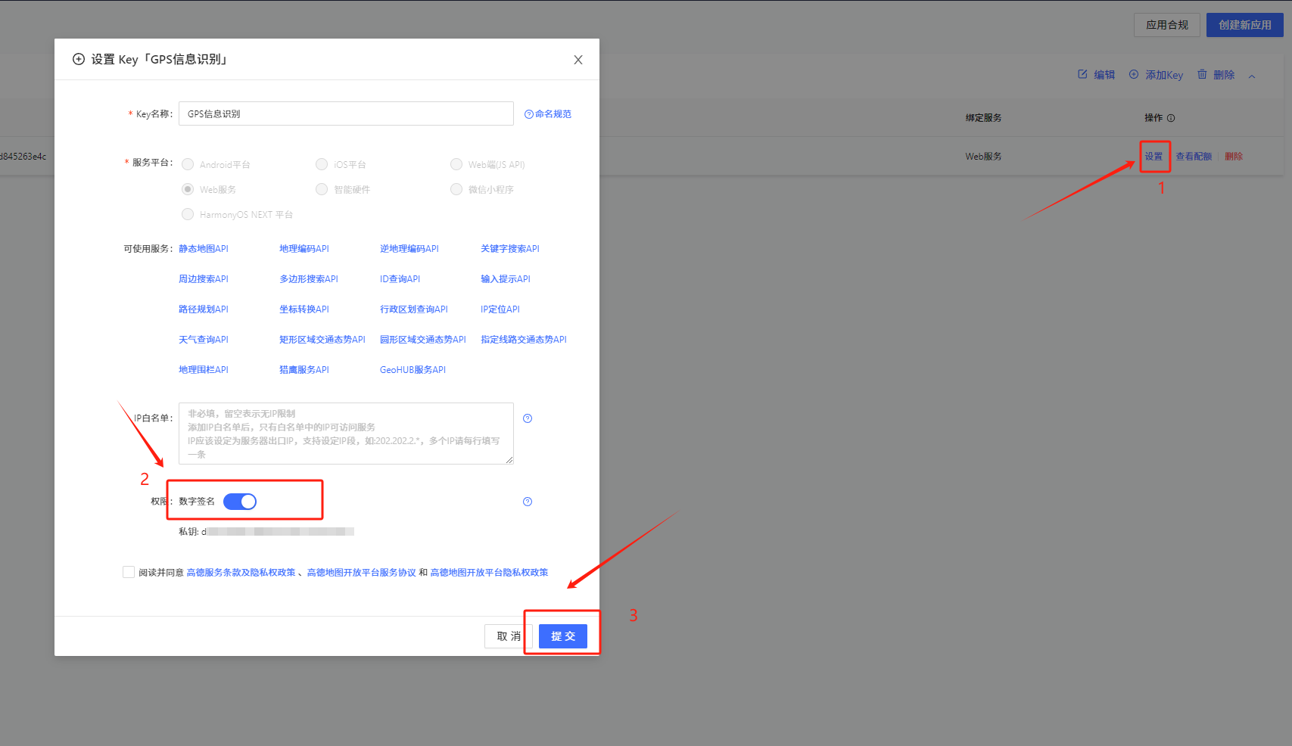Click the 删除 trash icon
The width and height of the screenshot is (1292, 746).
tap(1202, 74)
